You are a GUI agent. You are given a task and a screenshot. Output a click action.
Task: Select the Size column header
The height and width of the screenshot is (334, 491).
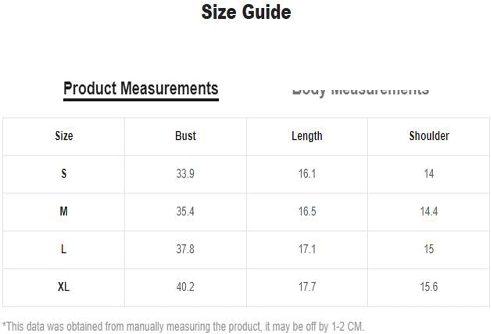coord(64,136)
